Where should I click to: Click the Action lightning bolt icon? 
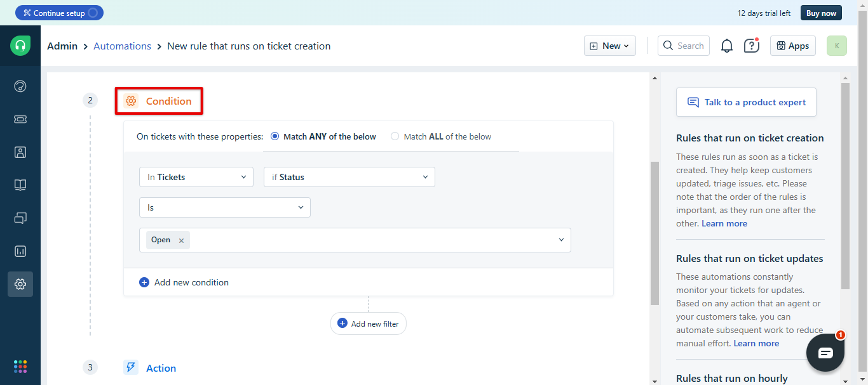point(131,367)
